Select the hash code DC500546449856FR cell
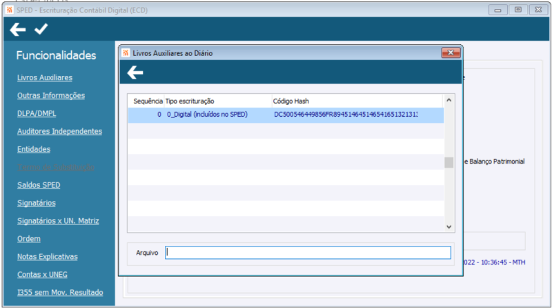The image size is (552, 308). [x=346, y=115]
